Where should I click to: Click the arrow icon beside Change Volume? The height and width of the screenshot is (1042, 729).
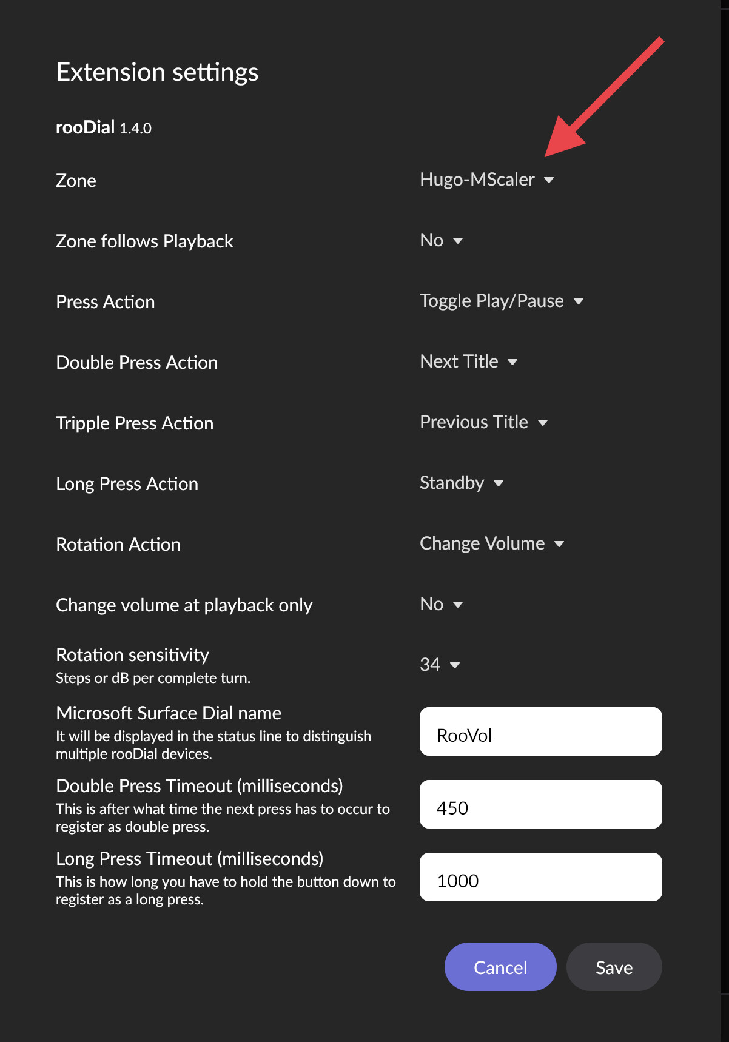[559, 544]
